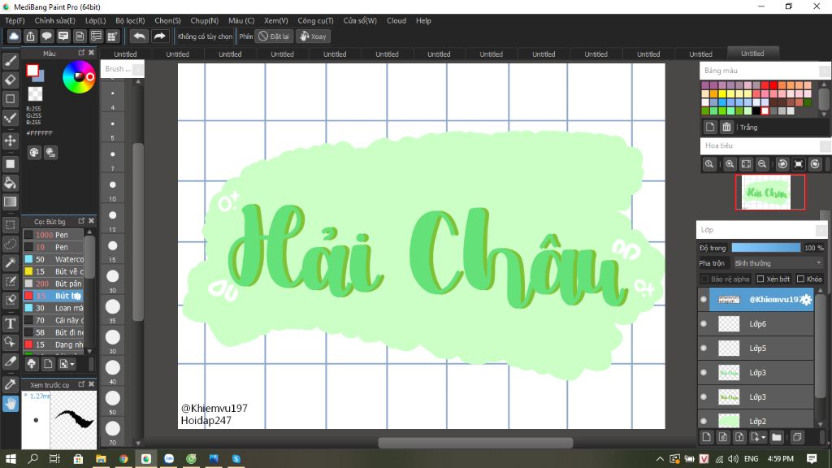Select the Gradient tool
This screenshot has width=832, height=468.
pyautogui.click(x=10, y=201)
